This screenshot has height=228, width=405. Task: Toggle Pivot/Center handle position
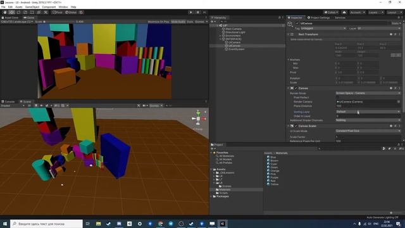(x=58, y=13)
